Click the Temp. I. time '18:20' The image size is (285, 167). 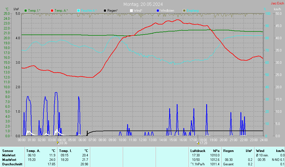click(x=65, y=160)
